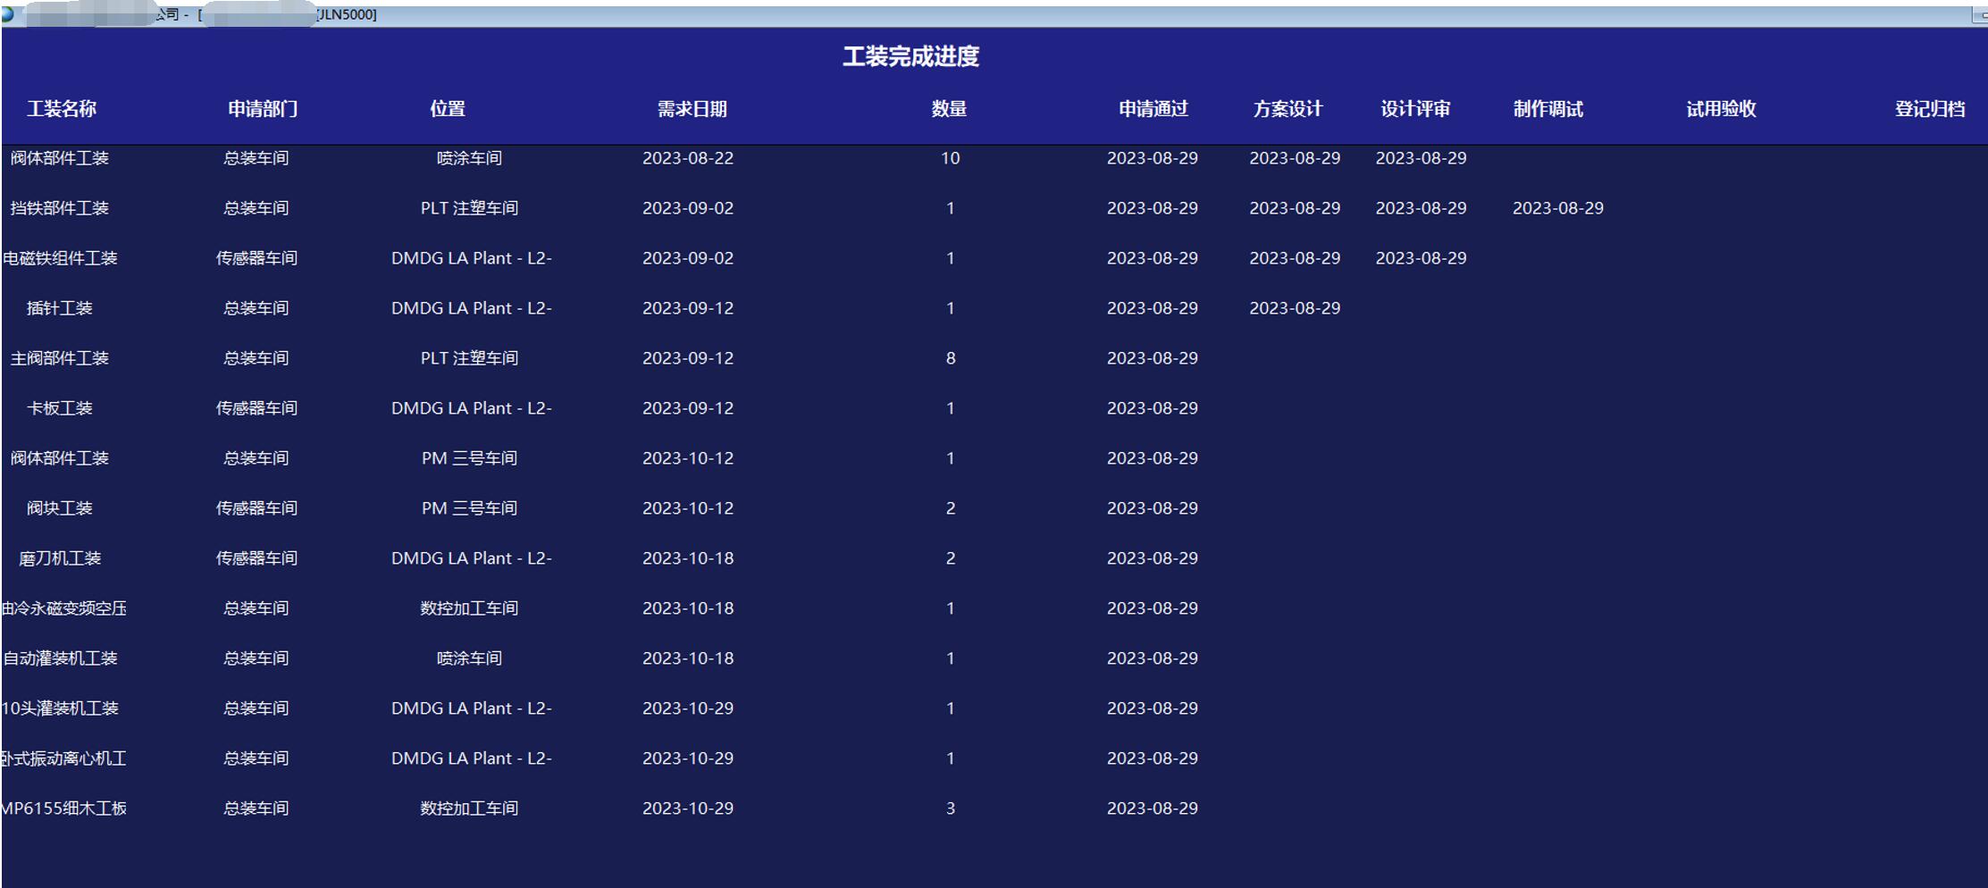The image size is (1988, 888).
Task: Select the 位置 column header
Action: pos(448,109)
